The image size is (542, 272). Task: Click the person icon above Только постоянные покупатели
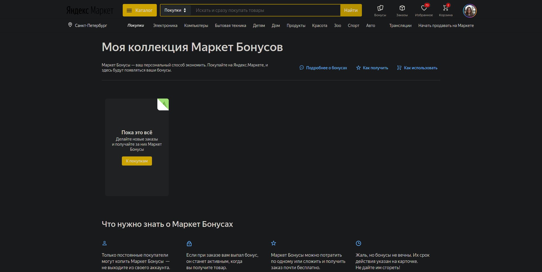pyautogui.click(x=105, y=243)
